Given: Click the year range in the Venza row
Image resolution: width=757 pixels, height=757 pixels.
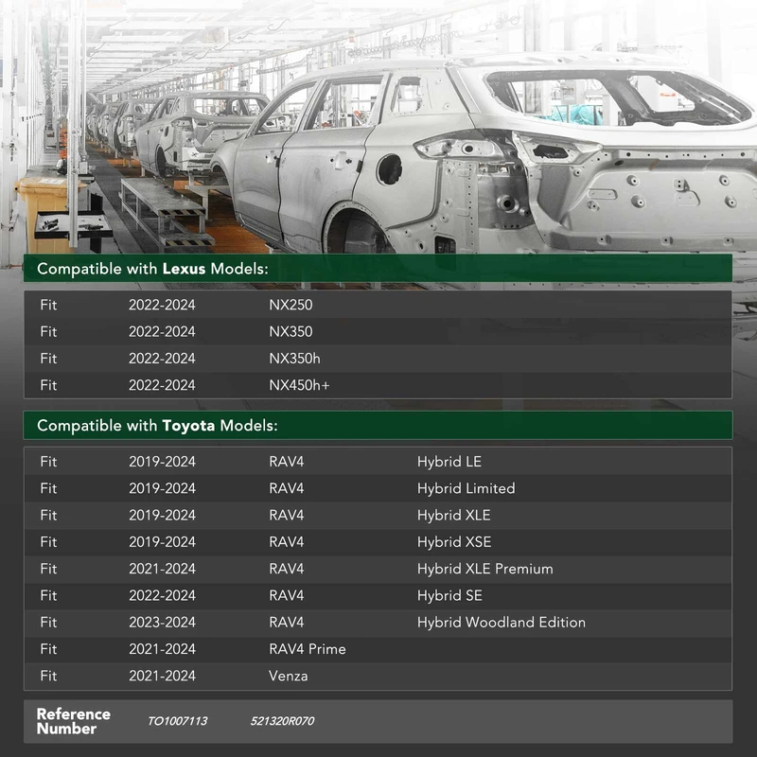Looking at the screenshot, I should (162, 676).
